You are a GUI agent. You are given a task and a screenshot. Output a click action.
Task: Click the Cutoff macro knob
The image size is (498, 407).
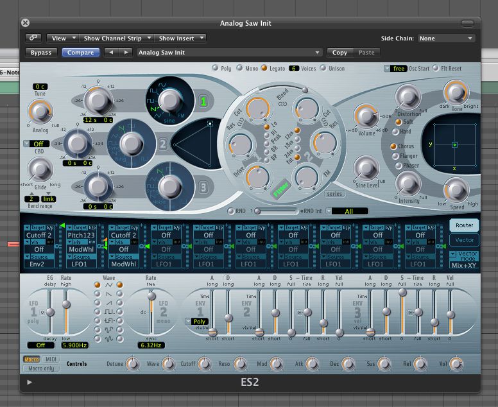pyautogui.click(x=205, y=364)
